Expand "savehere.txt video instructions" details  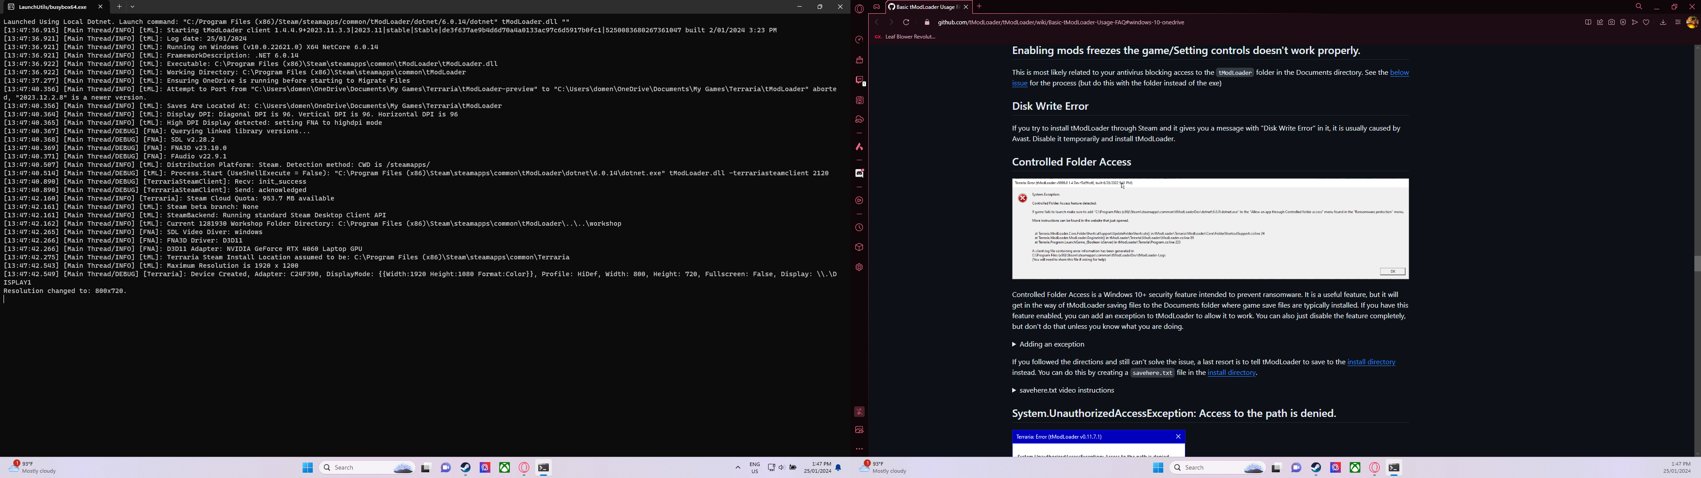pyautogui.click(x=1066, y=391)
